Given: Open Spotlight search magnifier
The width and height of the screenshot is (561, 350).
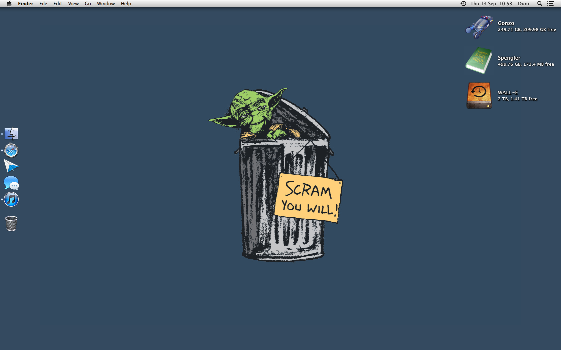Looking at the screenshot, I should 540,4.
